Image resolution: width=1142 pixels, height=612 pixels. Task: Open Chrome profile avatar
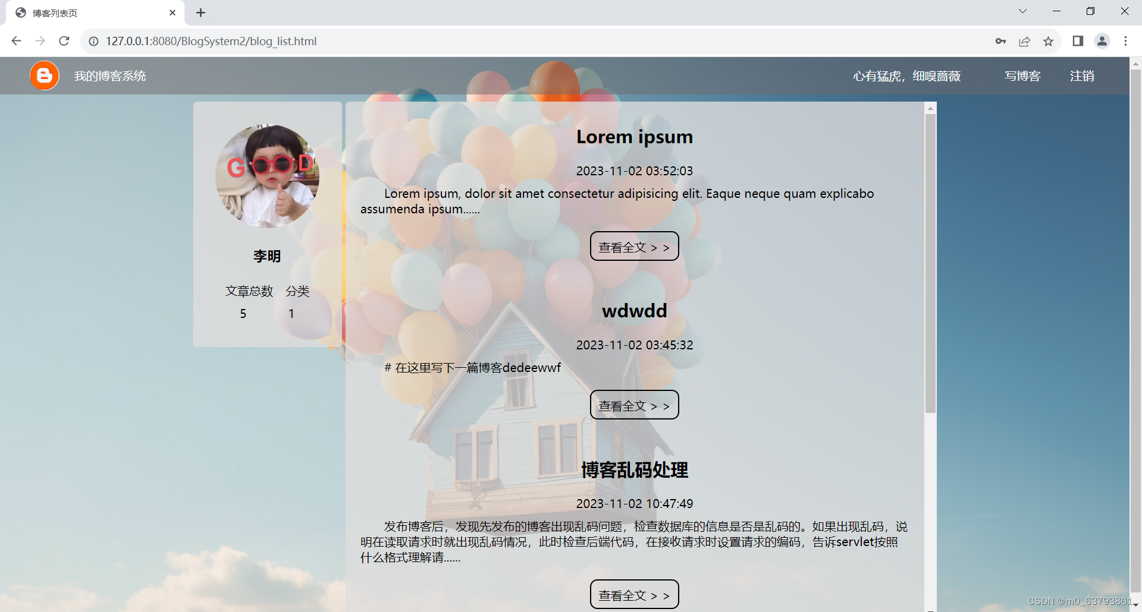pos(1102,41)
